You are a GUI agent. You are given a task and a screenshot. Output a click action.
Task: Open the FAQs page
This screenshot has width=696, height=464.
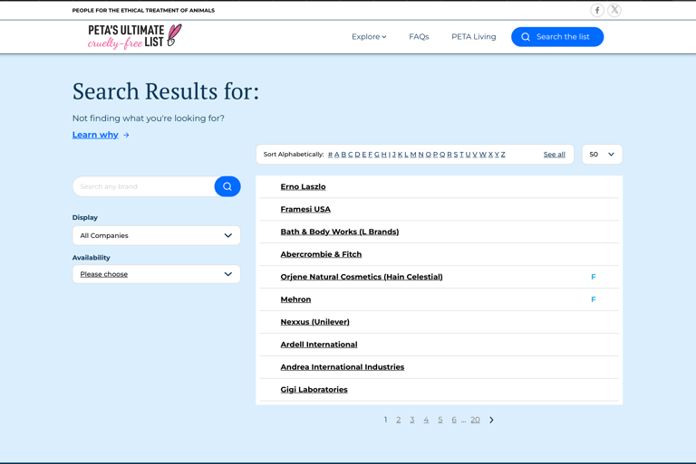[x=419, y=37]
